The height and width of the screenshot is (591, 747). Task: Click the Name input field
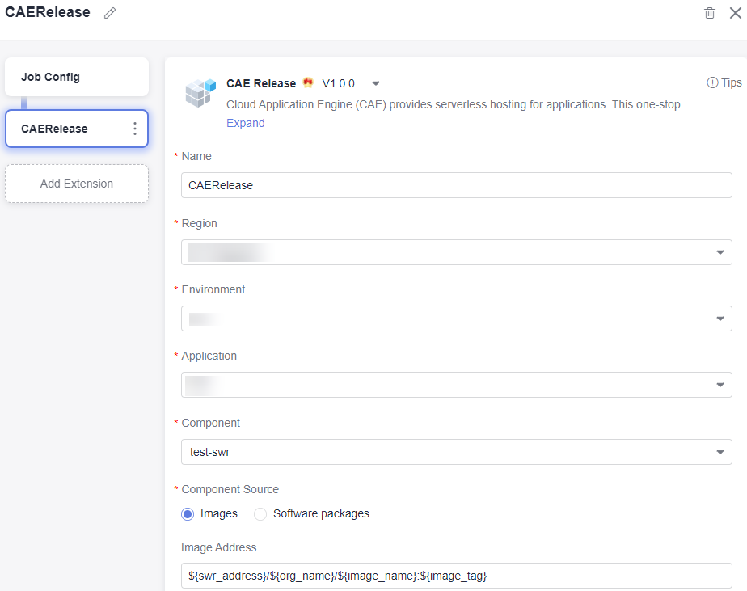(457, 185)
